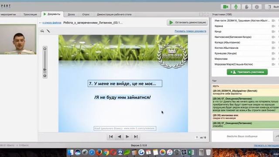Go back via 'к списку файлов' link

click(x=52, y=23)
